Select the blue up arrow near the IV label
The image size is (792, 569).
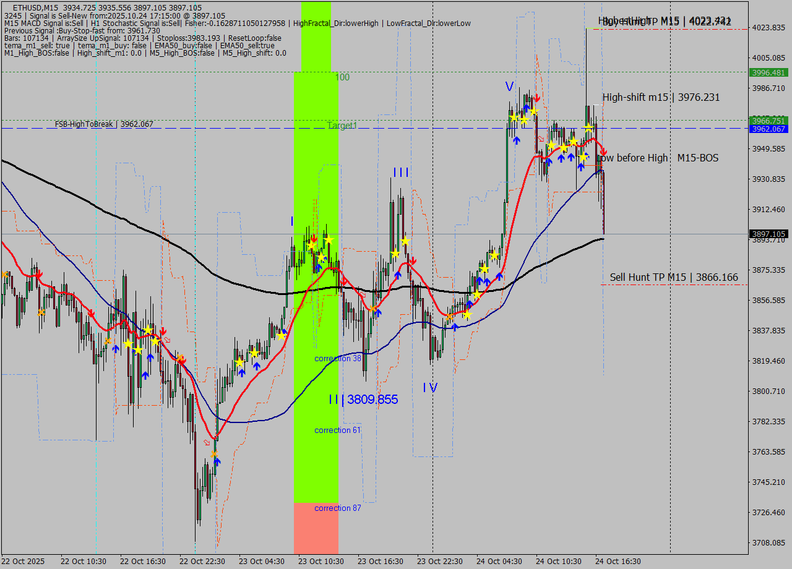tap(455, 326)
